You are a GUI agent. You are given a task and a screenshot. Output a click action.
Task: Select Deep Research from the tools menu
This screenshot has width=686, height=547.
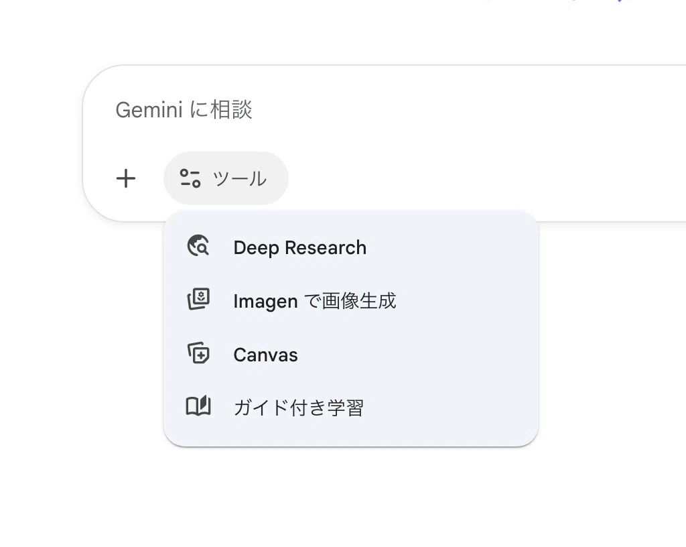point(351,247)
